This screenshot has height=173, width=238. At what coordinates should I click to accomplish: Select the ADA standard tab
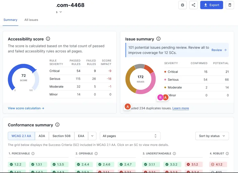point(42,136)
